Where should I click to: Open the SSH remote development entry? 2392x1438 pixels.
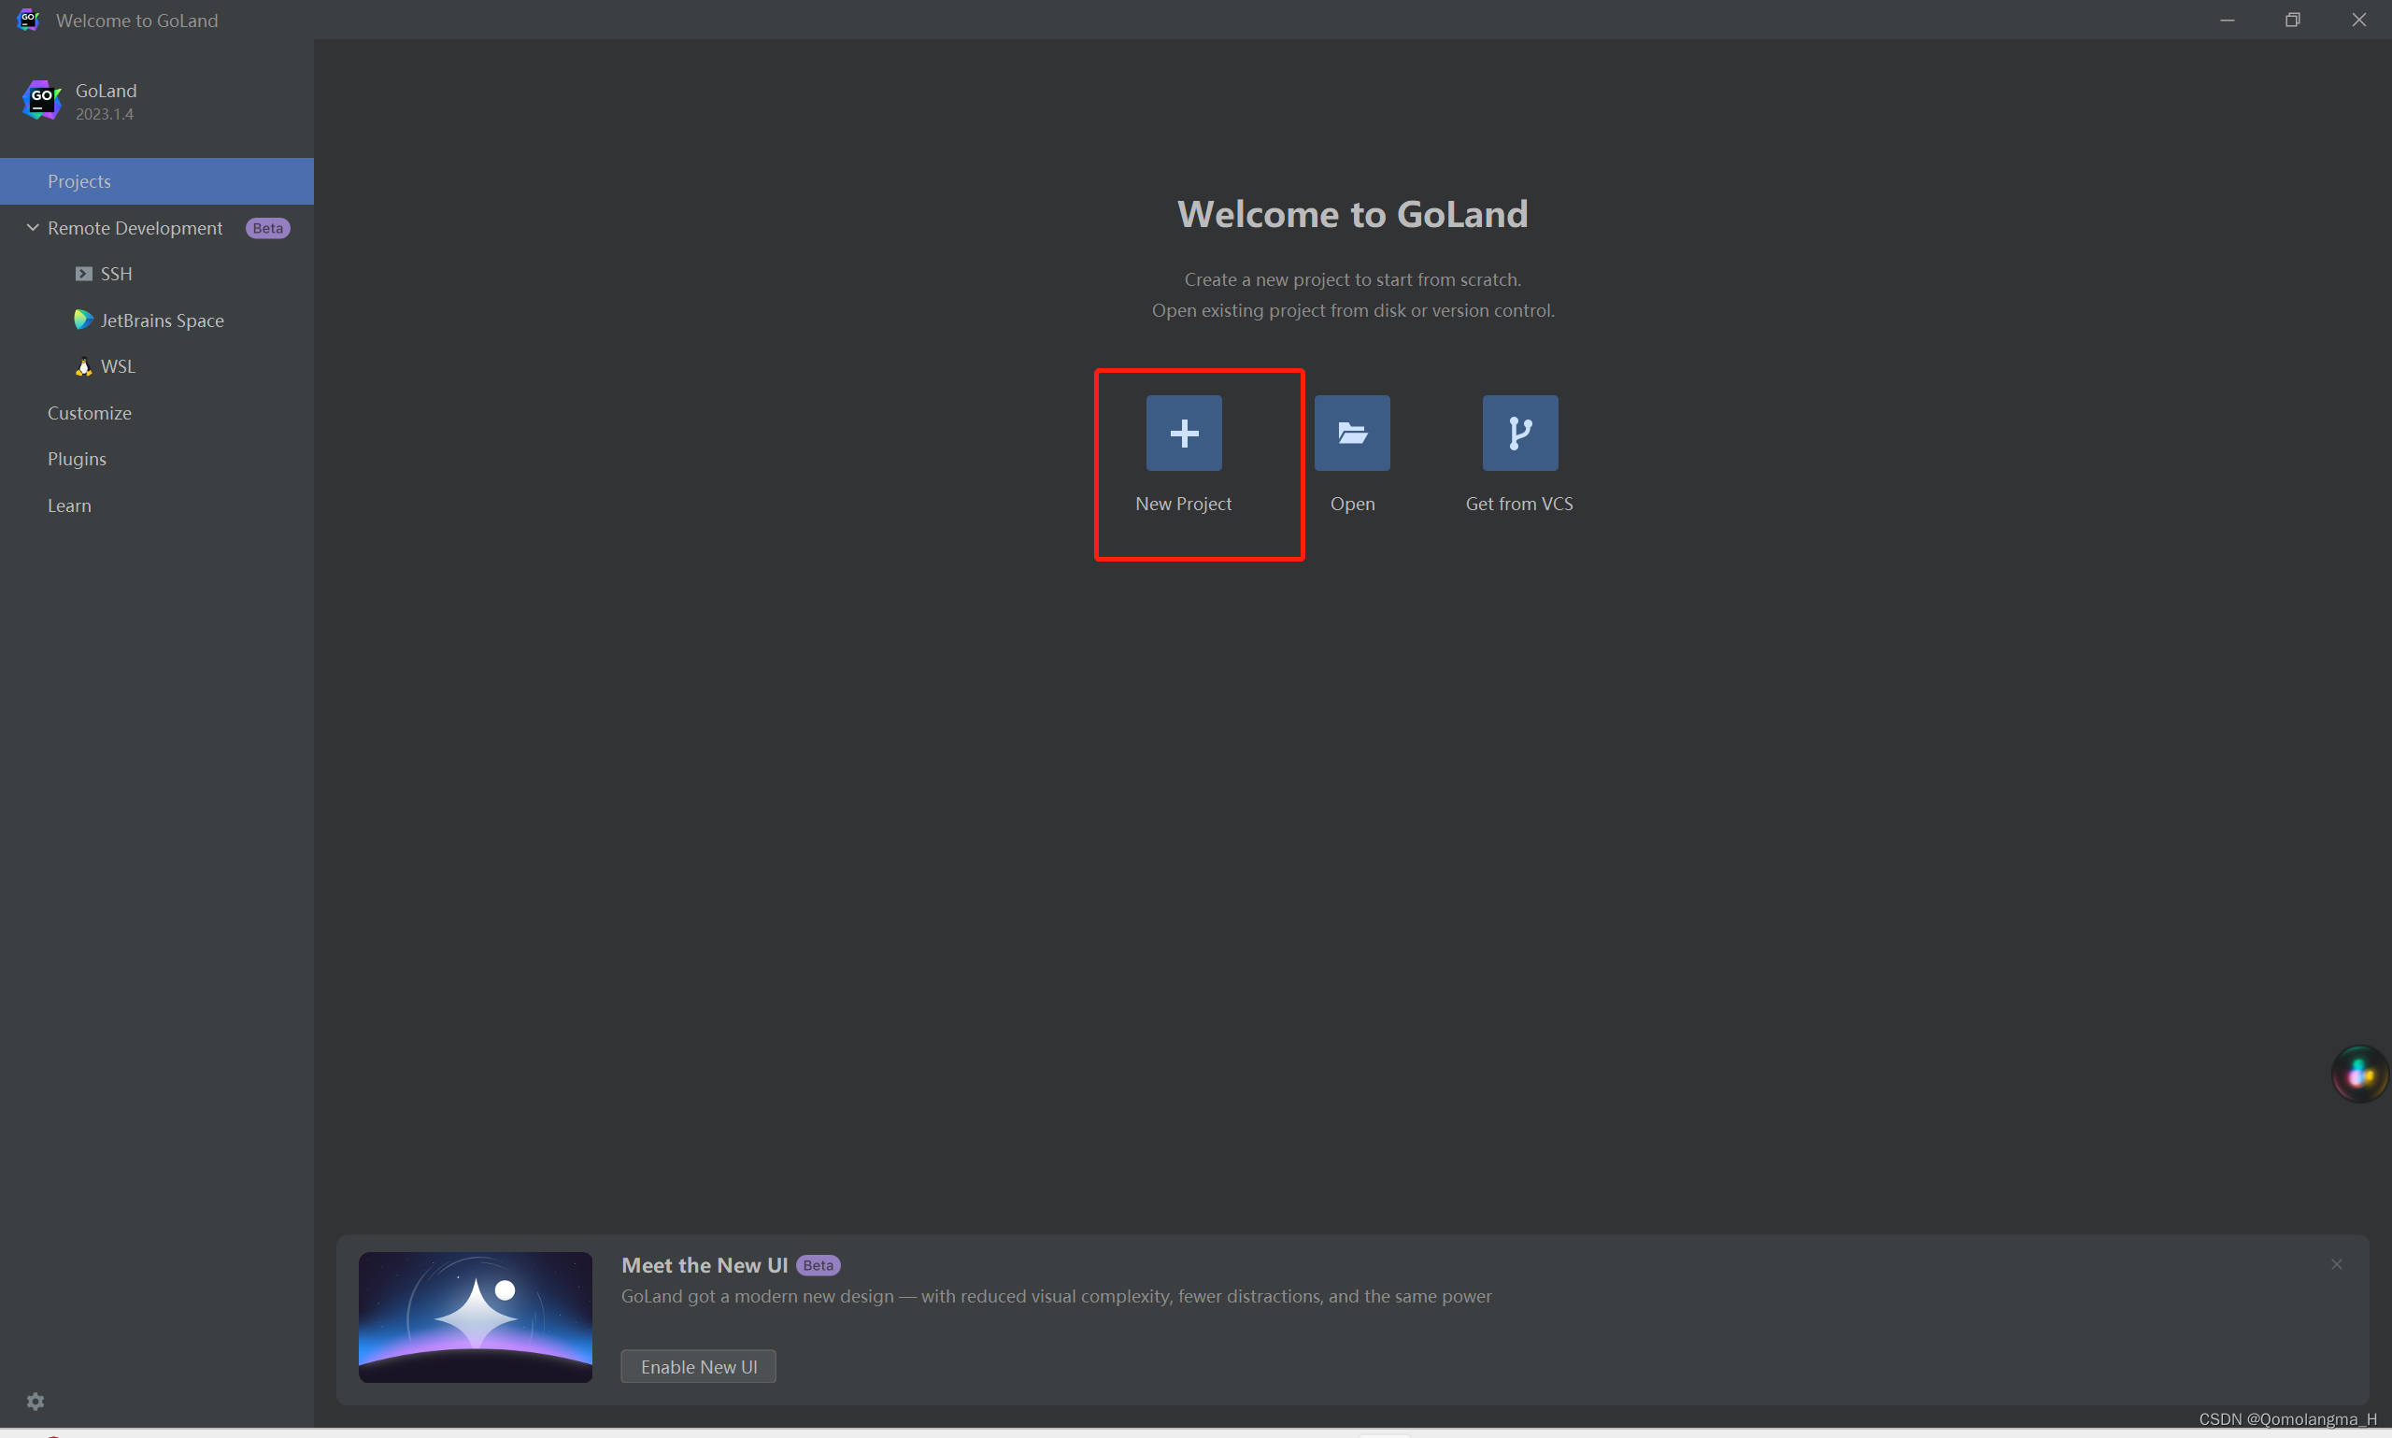coord(115,274)
